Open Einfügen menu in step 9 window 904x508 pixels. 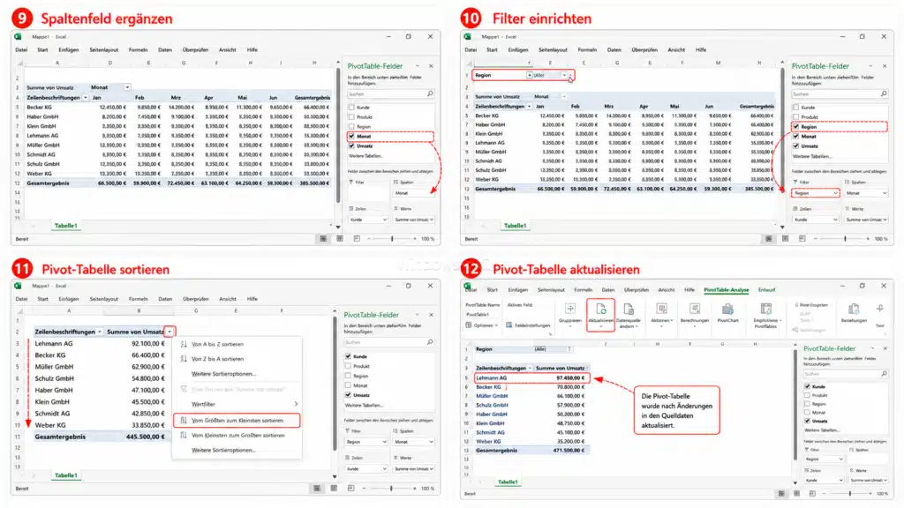pos(68,49)
